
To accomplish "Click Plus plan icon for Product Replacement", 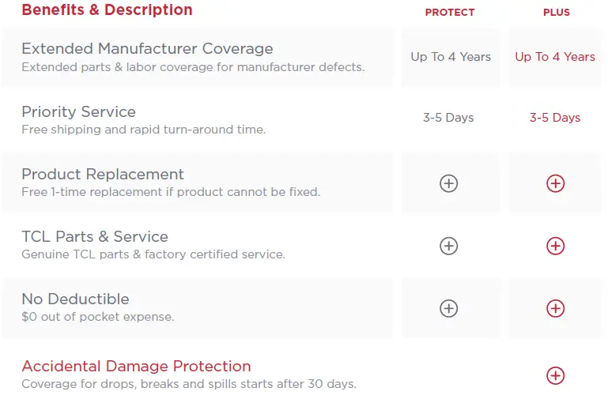I will pos(556,183).
